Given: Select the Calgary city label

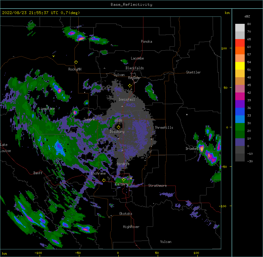Looking at the screenshot, I should [122, 184].
